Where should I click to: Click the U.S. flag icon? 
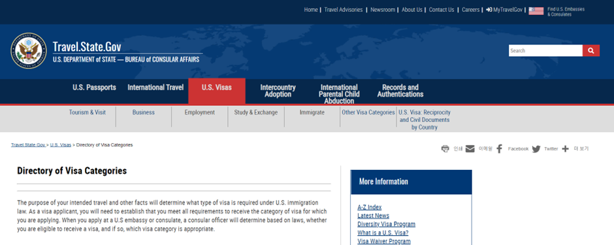click(536, 11)
